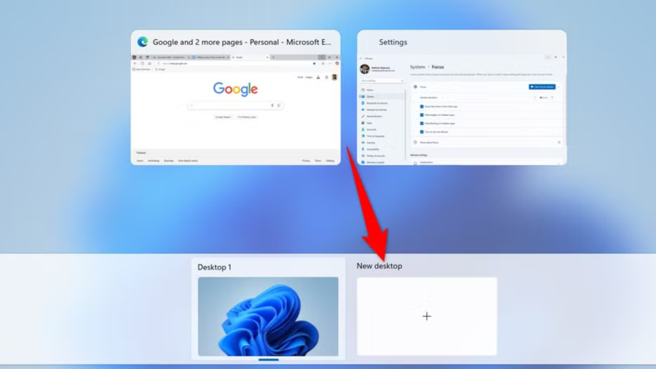The image size is (656, 369).
Task: Click the 'Desktop 1' label
Action: click(214, 267)
